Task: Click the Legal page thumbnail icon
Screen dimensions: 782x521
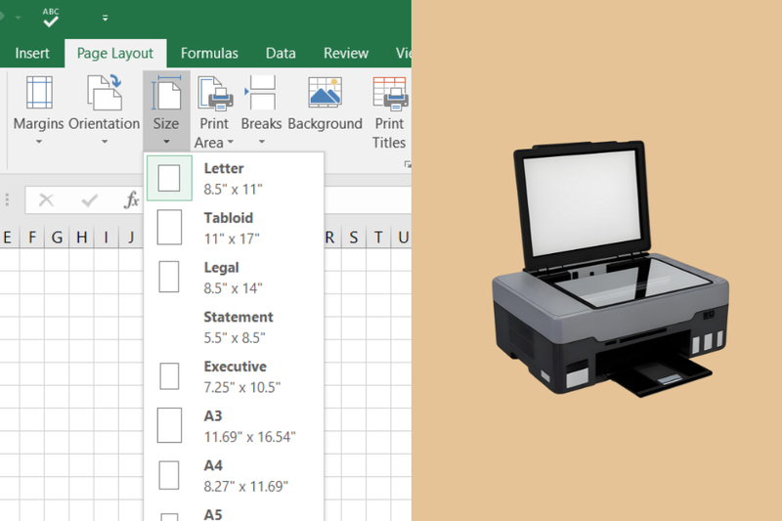Action: tap(169, 277)
